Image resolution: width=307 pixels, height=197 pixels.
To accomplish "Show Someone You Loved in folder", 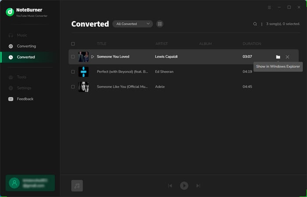I will pyautogui.click(x=278, y=57).
